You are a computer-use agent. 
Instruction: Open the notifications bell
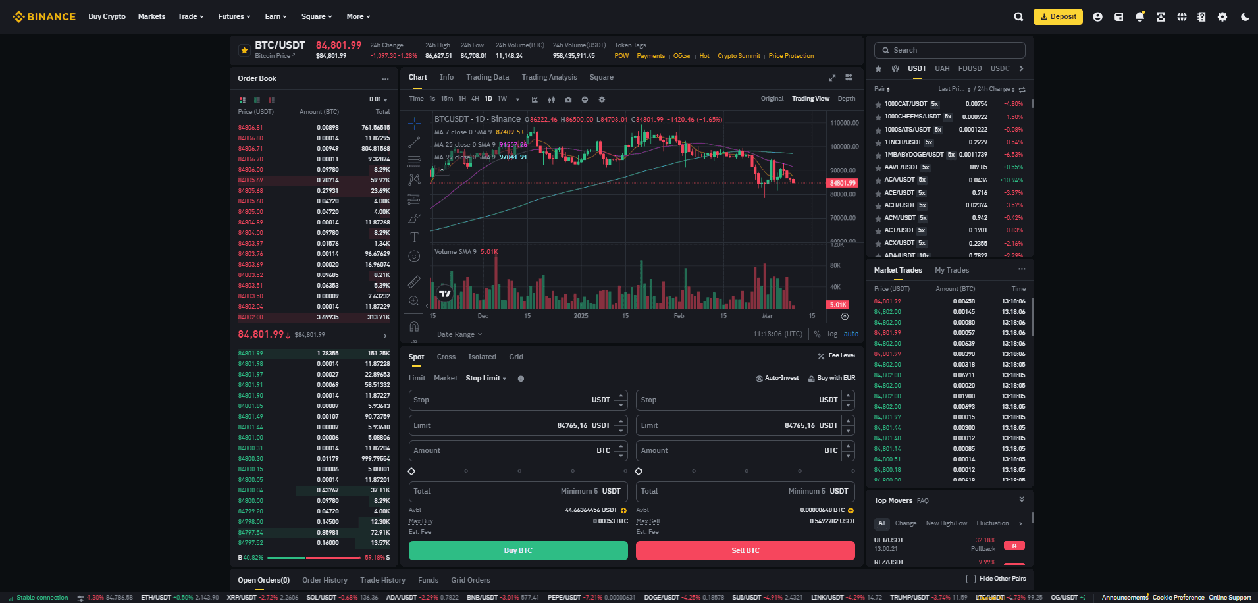(1140, 17)
